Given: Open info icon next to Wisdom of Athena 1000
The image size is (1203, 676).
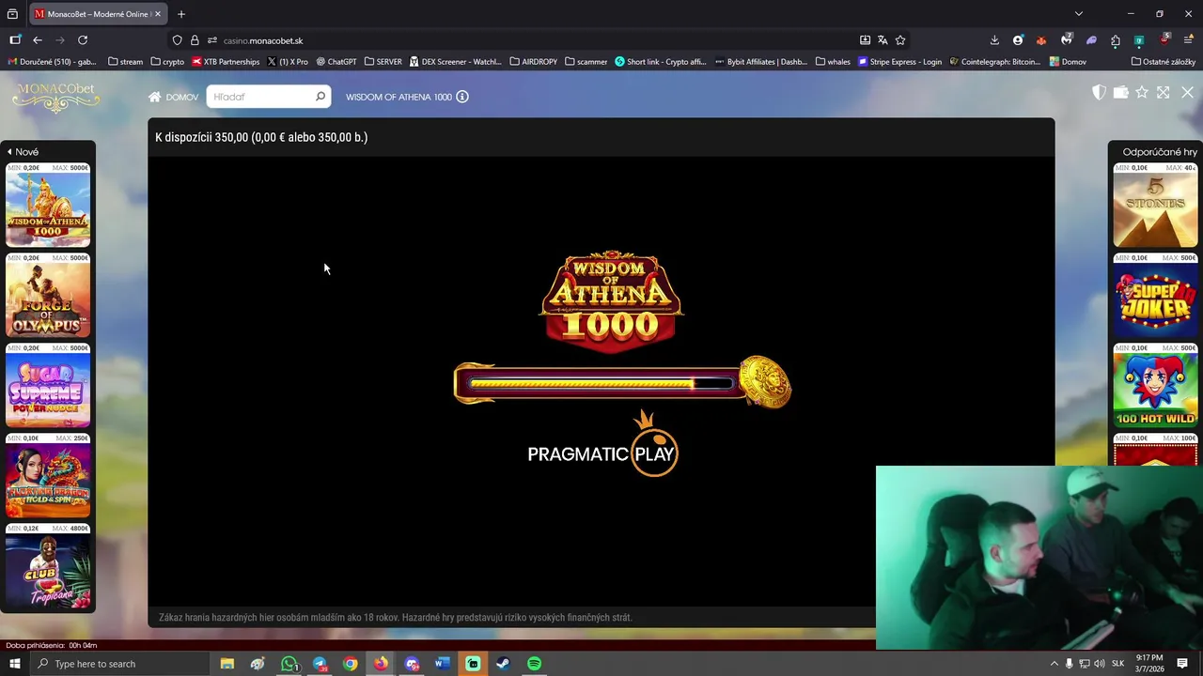Looking at the screenshot, I should pos(462,97).
